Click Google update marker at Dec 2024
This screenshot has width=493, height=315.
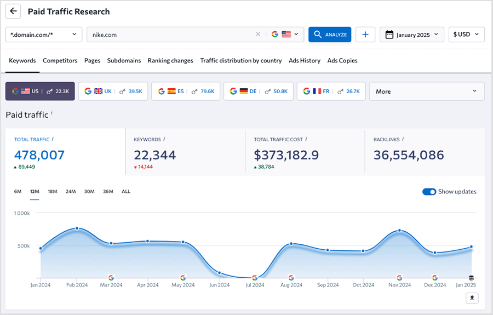point(435,278)
